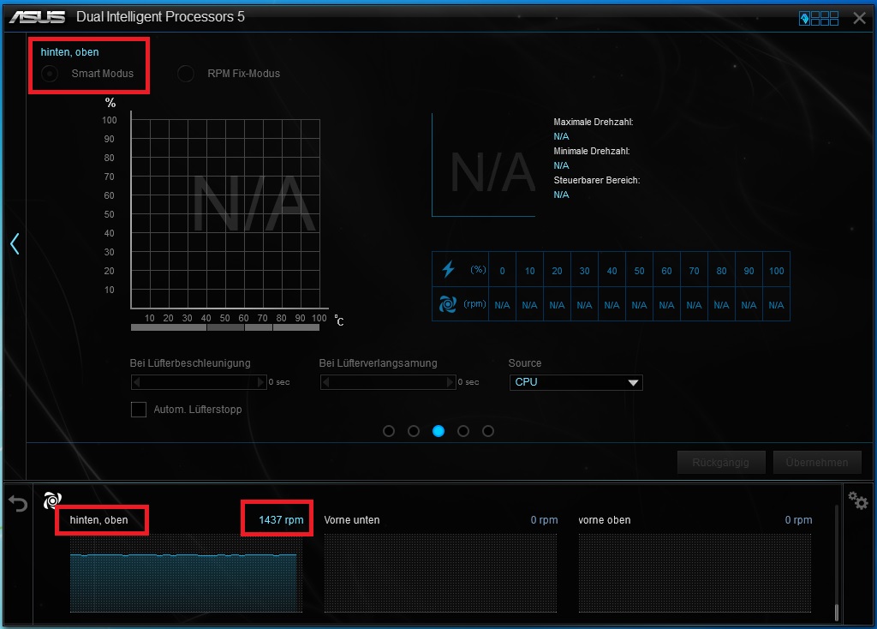The height and width of the screenshot is (629, 877).
Task: Select the Vorne unten fan graph
Action: point(440,573)
